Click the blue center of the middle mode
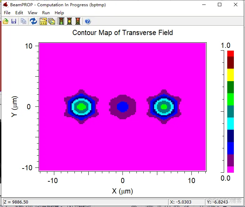 [122, 106]
